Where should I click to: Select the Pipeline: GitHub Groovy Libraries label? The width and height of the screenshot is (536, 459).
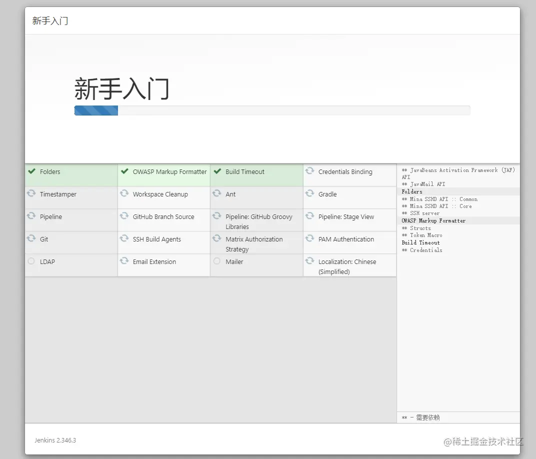tap(259, 221)
